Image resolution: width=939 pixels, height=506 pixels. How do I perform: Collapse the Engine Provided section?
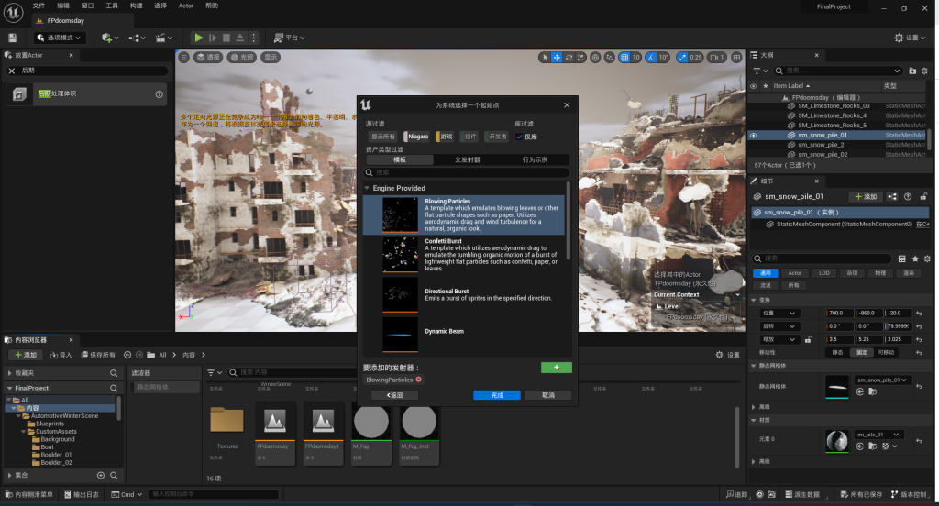[367, 188]
